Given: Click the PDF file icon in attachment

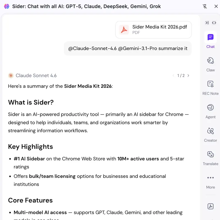Looking at the screenshot, I should coord(124,30).
